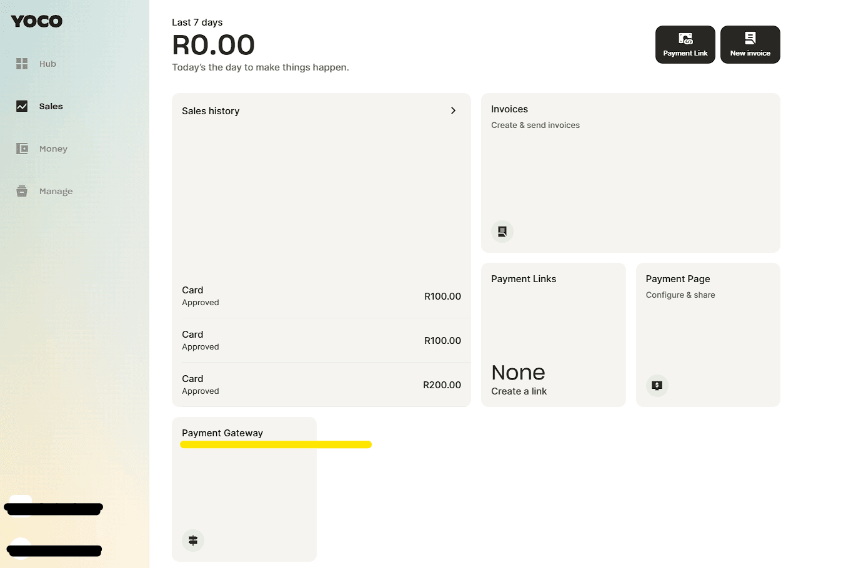This screenshot has height=568, width=841.
Task: Select the Hub icon in the sidebar
Action: coord(22,63)
